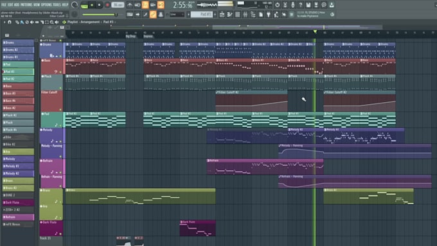Click the microphone one-click recording icon

tap(293, 5)
